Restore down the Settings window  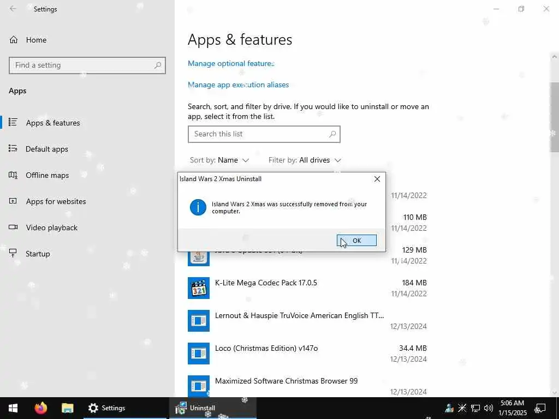pos(521,9)
